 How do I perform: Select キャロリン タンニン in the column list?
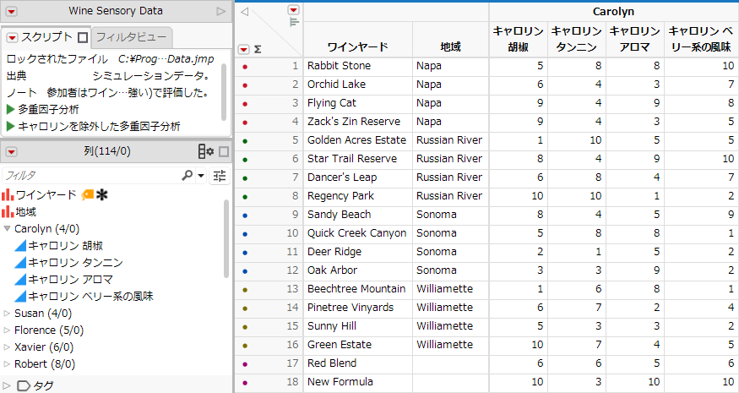click(x=75, y=262)
